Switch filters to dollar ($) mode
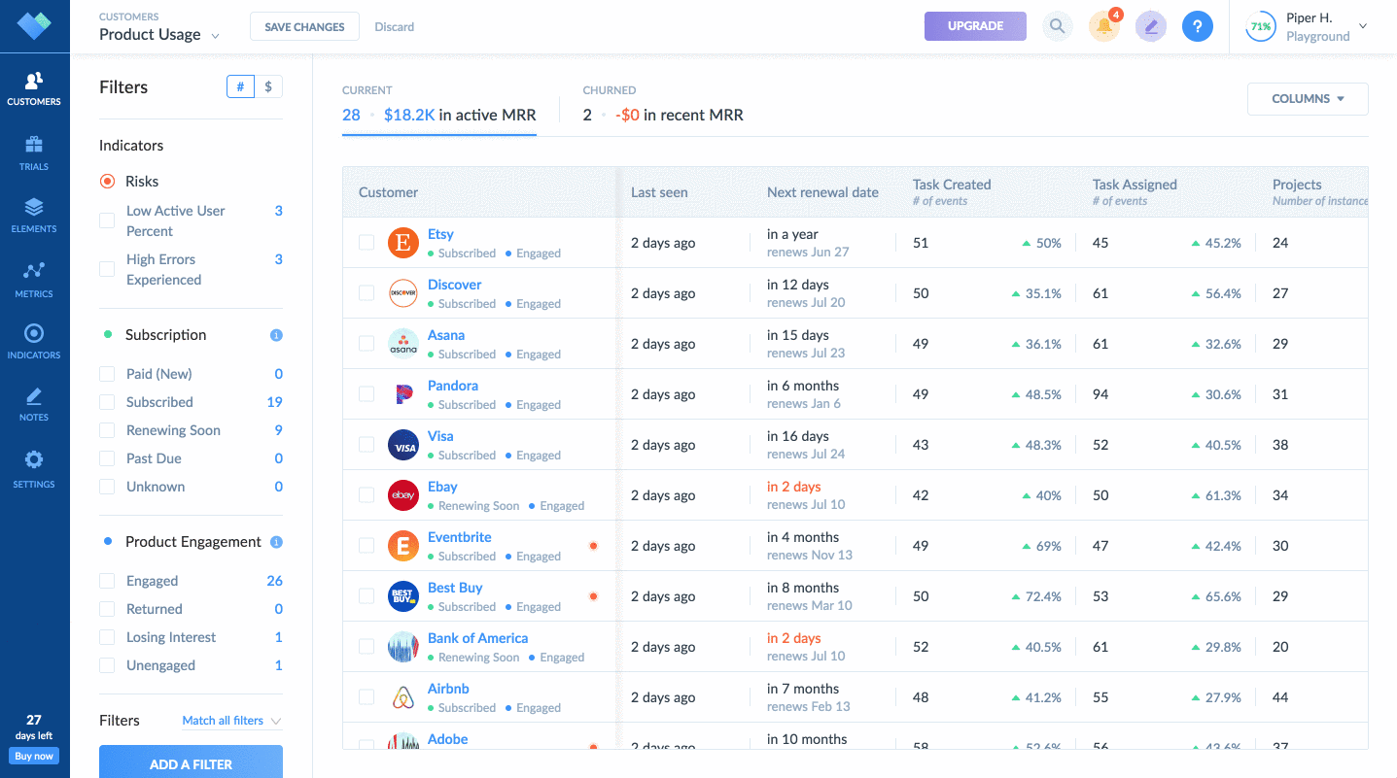The image size is (1397, 778). click(x=268, y=86)
